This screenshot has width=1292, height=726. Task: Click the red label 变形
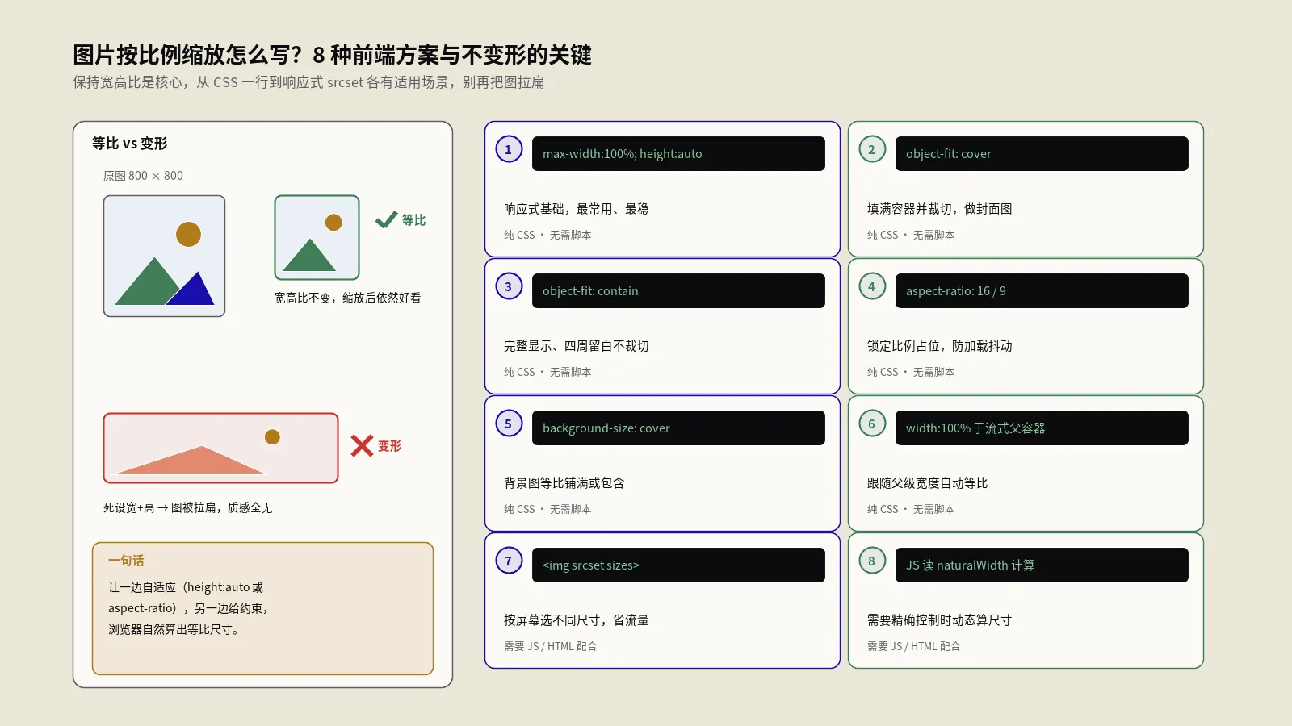pos(389,446)
